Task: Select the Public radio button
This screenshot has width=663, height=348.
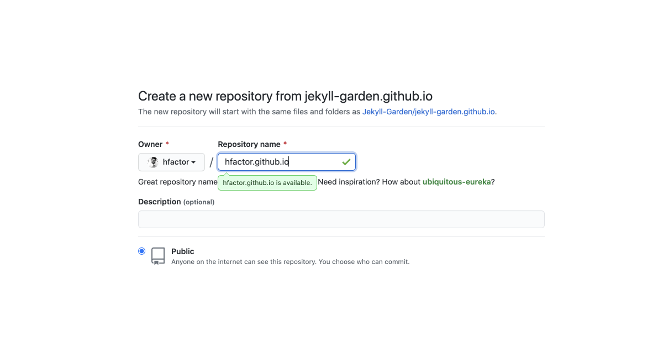Action: (142, 251)
